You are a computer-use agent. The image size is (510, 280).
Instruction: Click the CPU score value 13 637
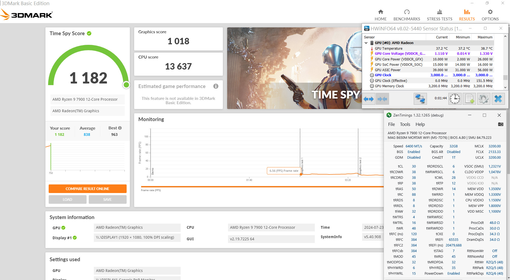click(x=178, y=66)
